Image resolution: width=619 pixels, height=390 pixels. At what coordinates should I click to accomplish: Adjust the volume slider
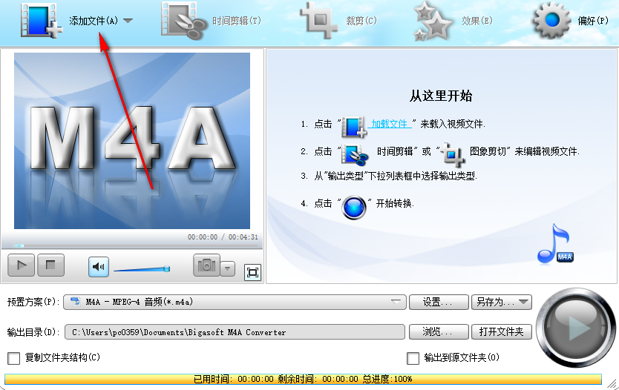pyautogui.click(x=142, y=269)
